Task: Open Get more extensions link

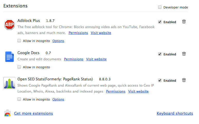Action: [x=33, y=113]
